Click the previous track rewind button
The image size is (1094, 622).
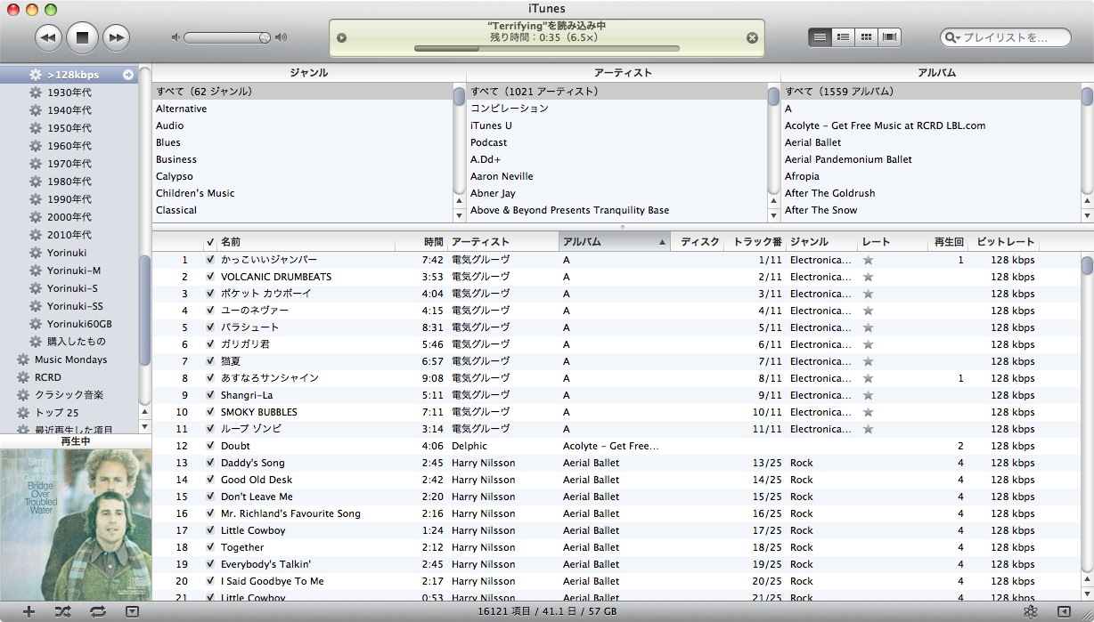pos(48,37)
